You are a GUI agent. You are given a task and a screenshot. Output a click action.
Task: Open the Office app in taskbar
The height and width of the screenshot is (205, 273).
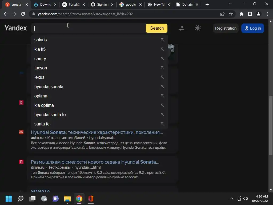point(91,199)
